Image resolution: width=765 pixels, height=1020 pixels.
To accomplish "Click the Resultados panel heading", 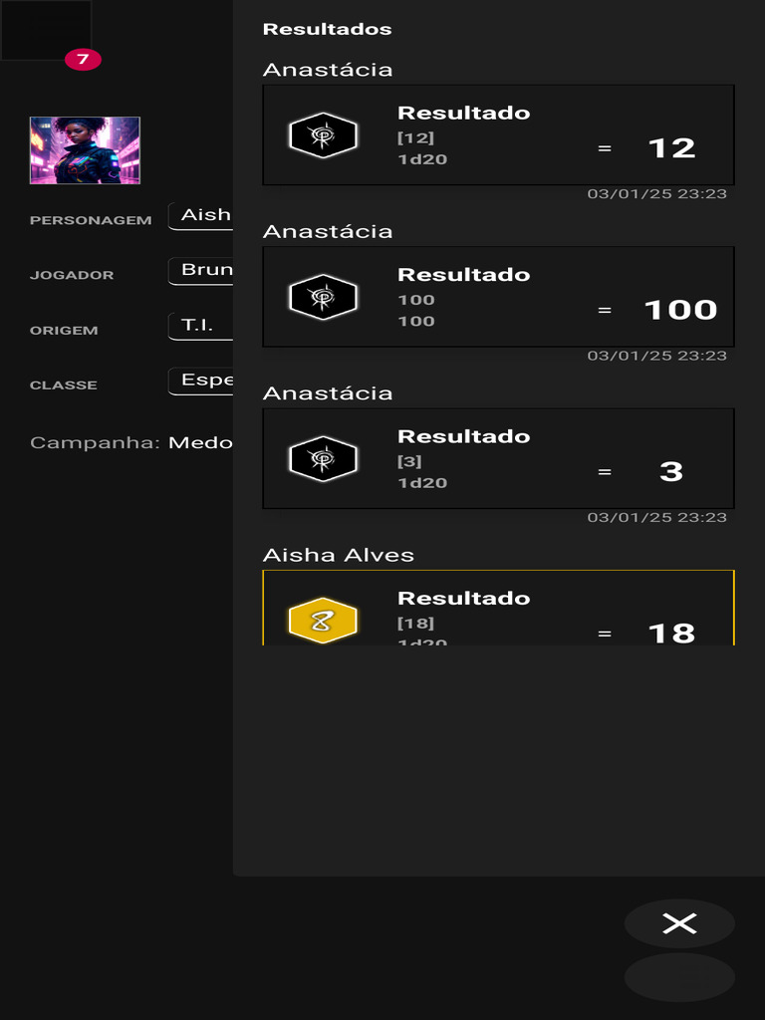I will [327, 30].
